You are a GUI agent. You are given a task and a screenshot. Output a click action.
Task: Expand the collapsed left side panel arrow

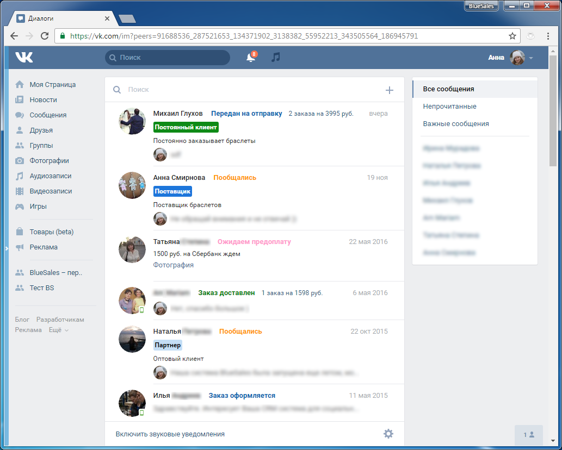click(x=7, y=248)
